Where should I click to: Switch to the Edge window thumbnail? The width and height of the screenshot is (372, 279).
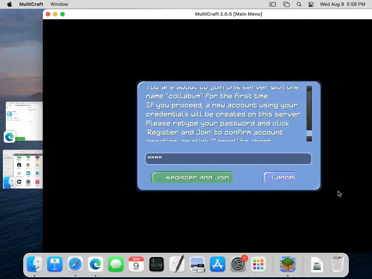(24, 121)
